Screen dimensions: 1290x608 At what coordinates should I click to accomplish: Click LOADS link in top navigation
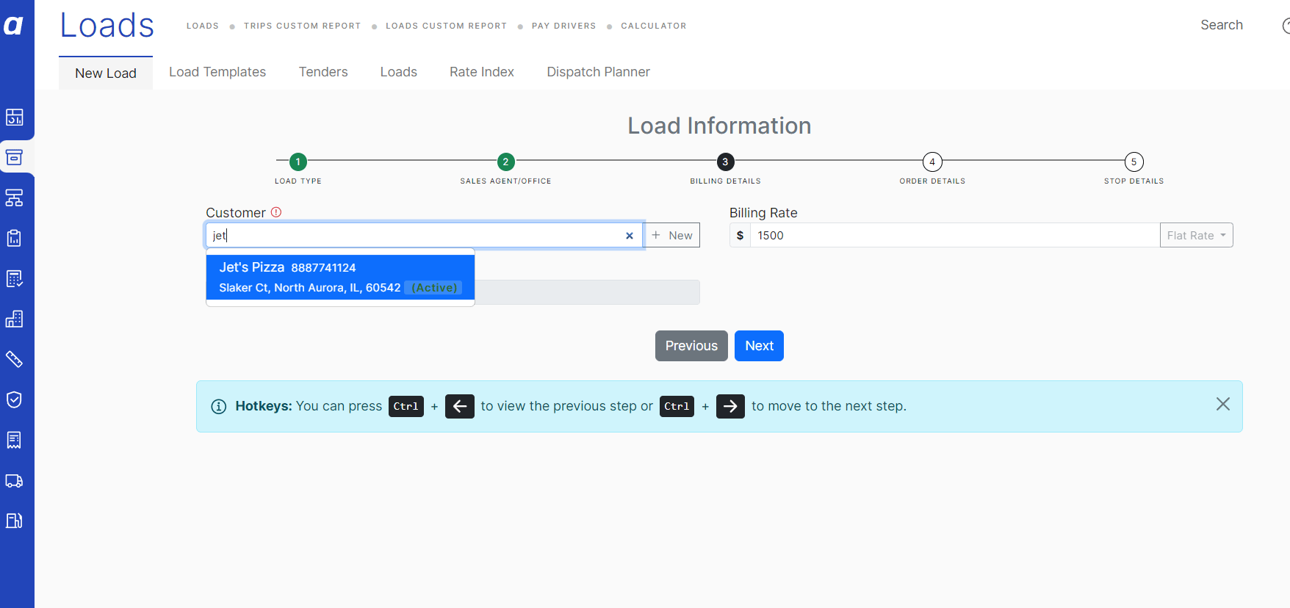coord(203,26)
